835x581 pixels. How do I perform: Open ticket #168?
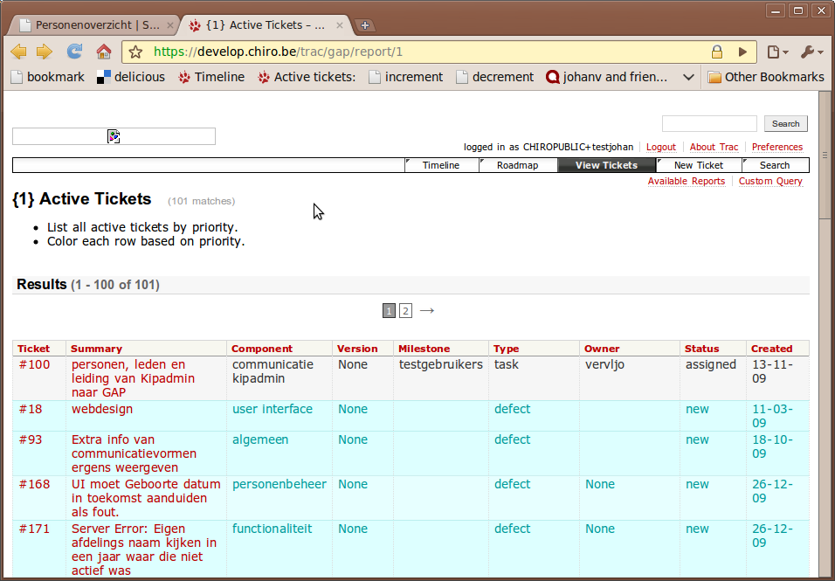pyautogui.click(x=35, y=485)
